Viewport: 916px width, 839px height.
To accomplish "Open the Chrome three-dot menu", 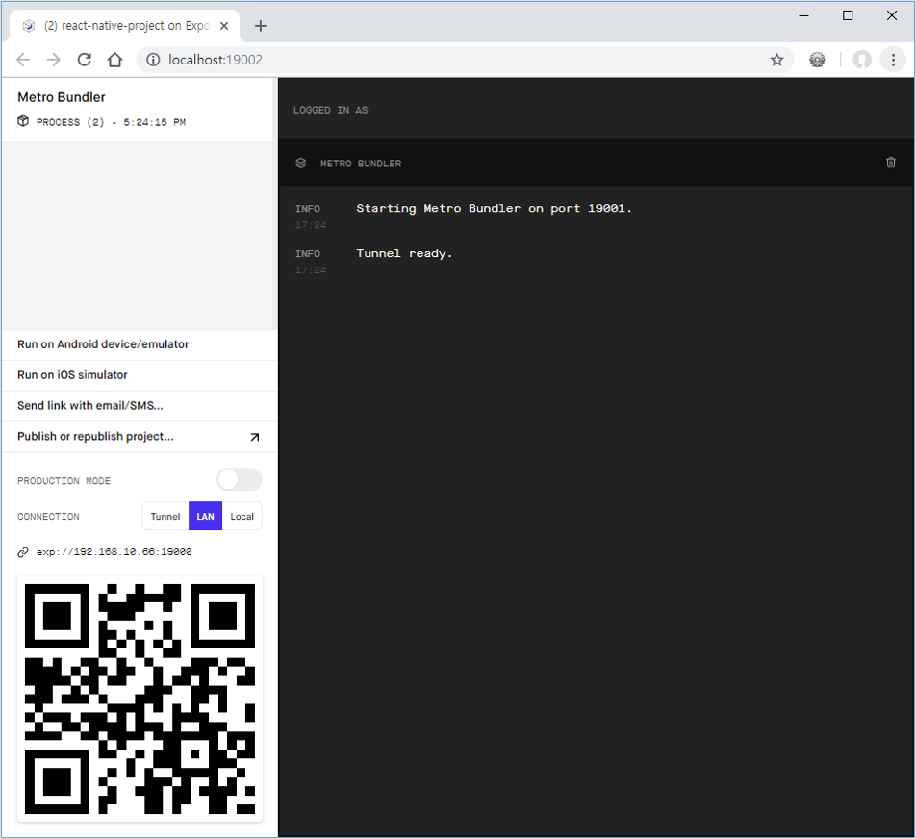I will point(893,60).
